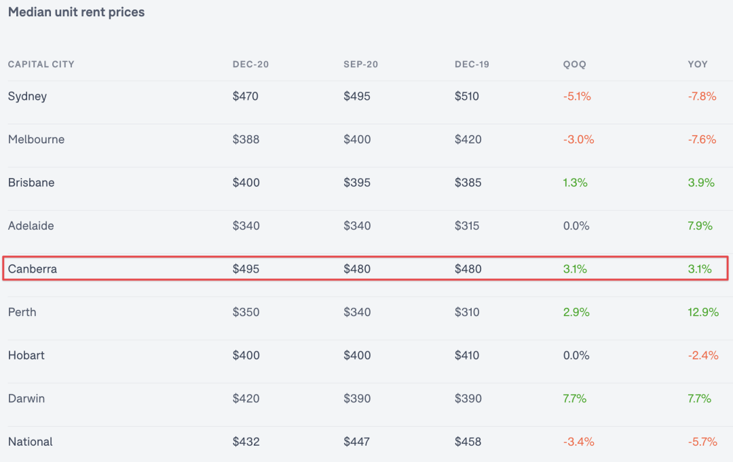Click the Perth city name

22,313
